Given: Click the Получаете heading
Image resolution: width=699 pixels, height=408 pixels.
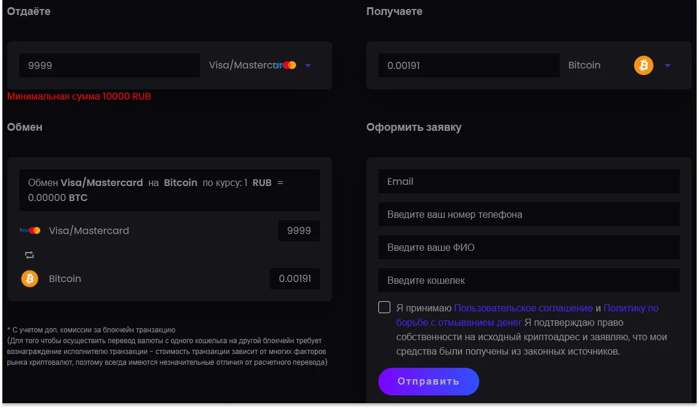Looking at the screenshot, I should point(394,11).
